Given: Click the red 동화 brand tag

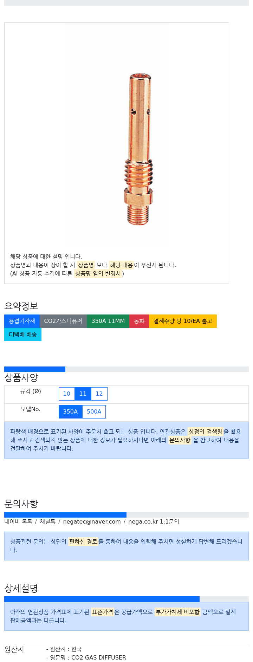Looking at the screenshot, I should [139, 321].
